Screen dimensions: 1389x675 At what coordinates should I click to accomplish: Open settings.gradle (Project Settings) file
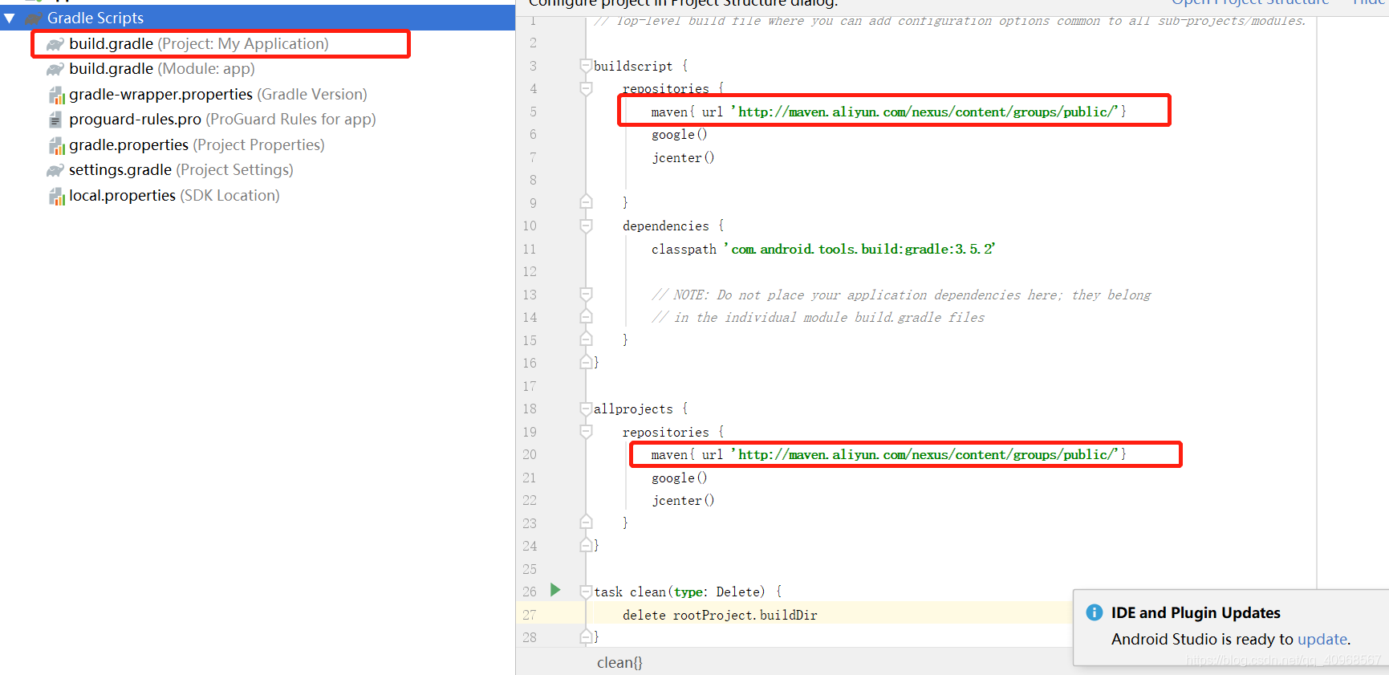[x=181, y=169]
